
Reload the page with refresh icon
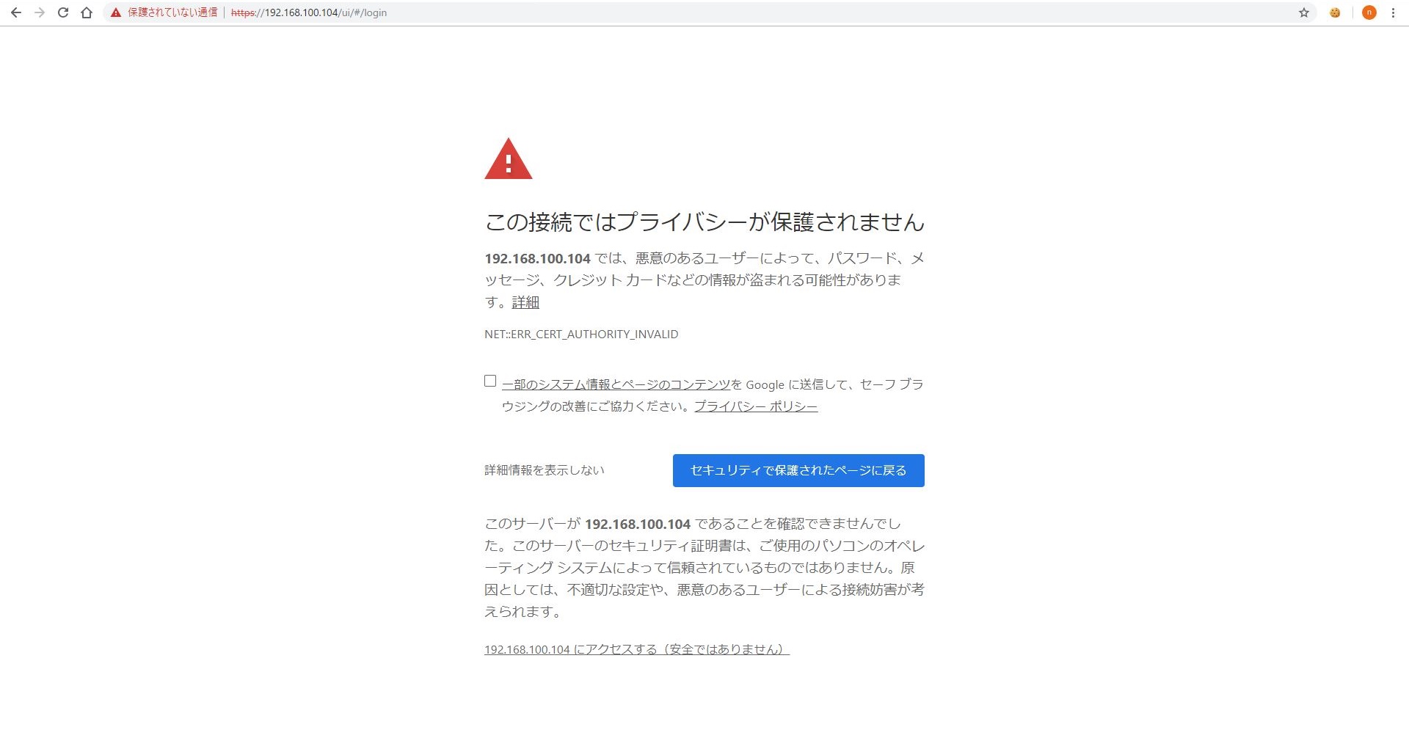tap(63, 12)
